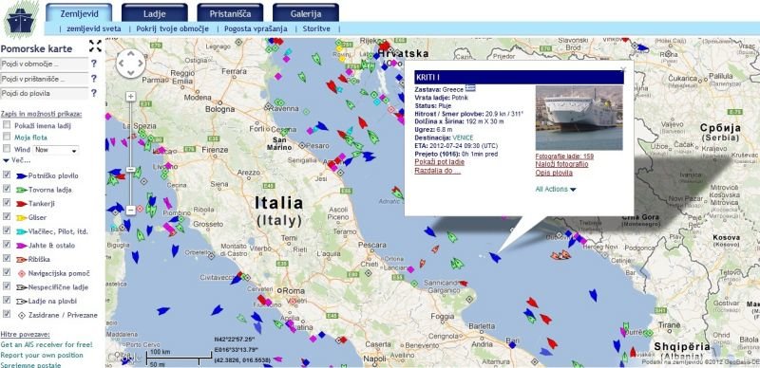
Task: Click the help question mark beside Pojdi do plovila
Action: 93,93
